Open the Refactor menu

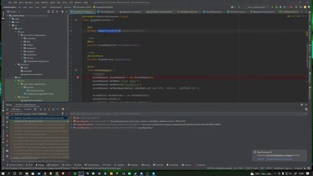[x=45, y=2]
